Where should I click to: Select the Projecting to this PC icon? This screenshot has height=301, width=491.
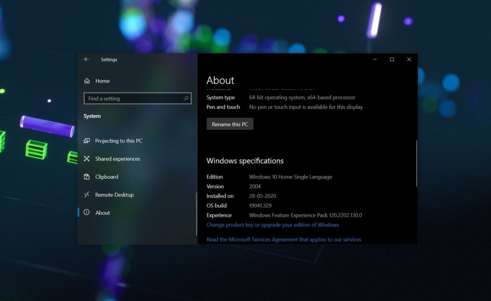87,141
